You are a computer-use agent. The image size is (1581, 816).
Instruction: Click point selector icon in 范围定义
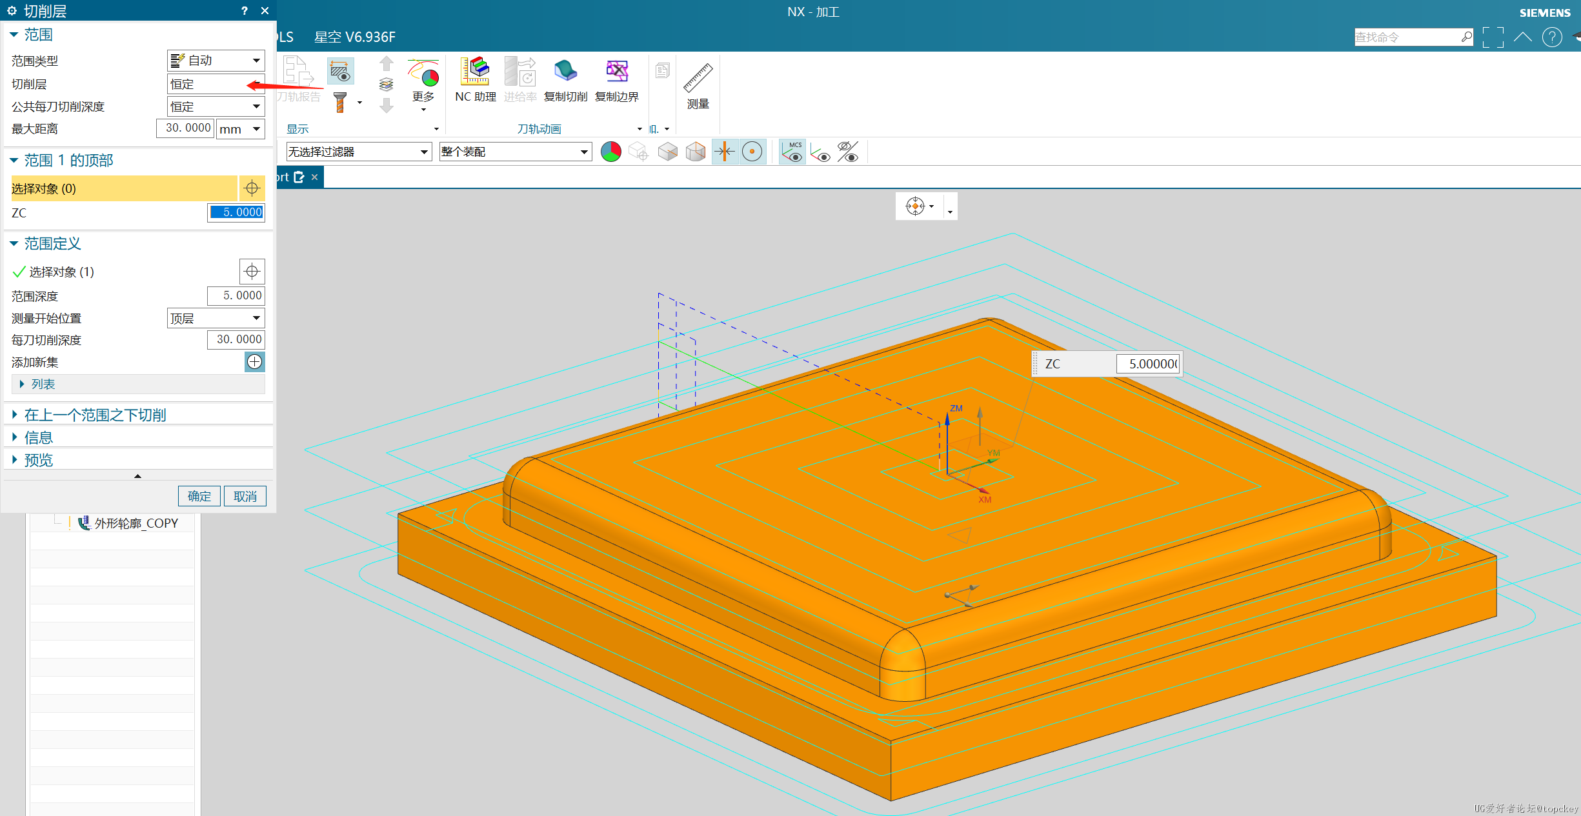[252, 272]
